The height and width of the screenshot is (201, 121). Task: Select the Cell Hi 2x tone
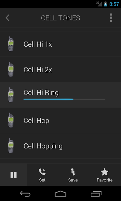click(x=60, y=69)
